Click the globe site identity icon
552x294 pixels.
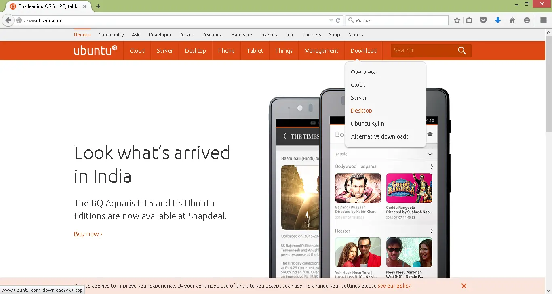pos(19,20)
